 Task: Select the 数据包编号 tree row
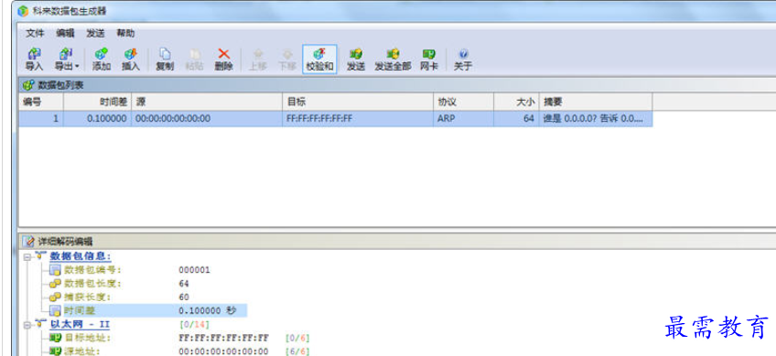pyautogui.click(x=92, y=270)
